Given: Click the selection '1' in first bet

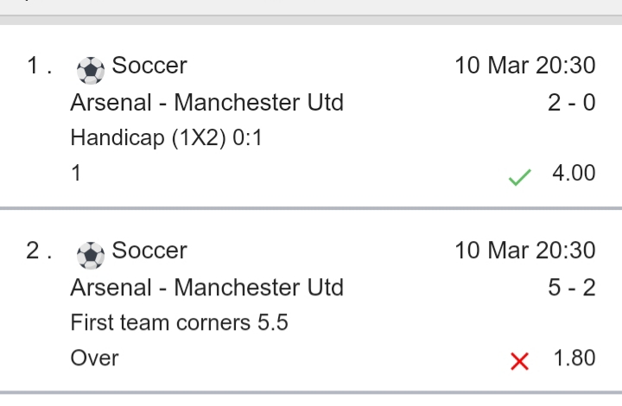Looking at the screenshot, I should click(x=76, y=174).
